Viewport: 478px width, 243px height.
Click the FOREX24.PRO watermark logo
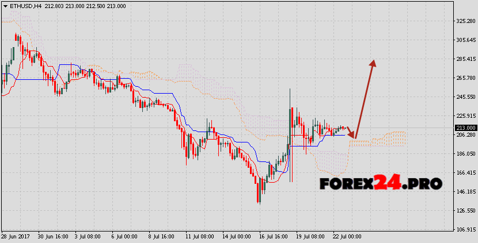pyautogui.click(x=381, y=183)
